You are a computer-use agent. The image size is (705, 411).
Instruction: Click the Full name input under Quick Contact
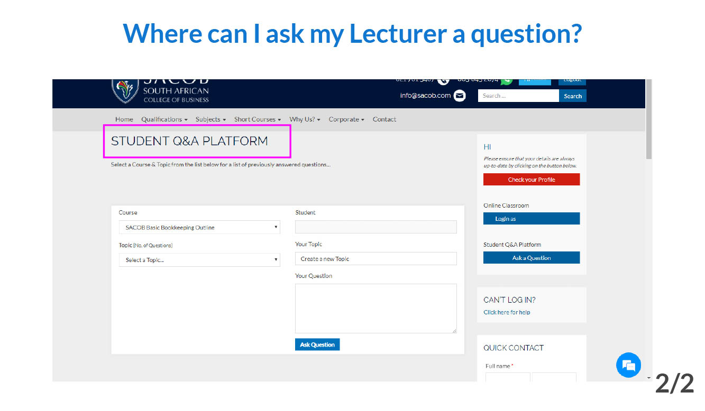(508, 377)
